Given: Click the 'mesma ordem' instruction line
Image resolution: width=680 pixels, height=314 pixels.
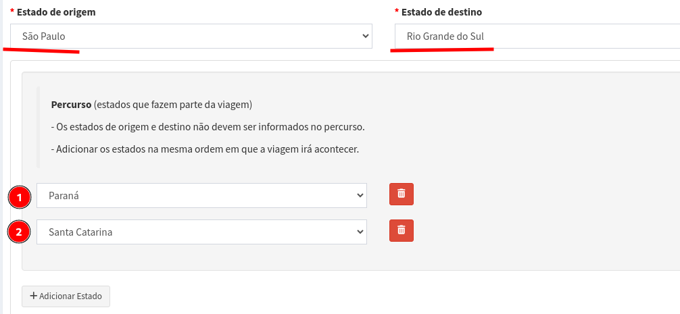Looking at the screenshot, I should (204, 149).
